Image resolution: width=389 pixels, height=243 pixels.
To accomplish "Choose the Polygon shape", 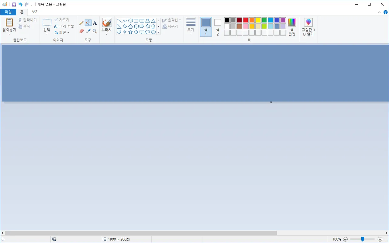I will point(148,21).
